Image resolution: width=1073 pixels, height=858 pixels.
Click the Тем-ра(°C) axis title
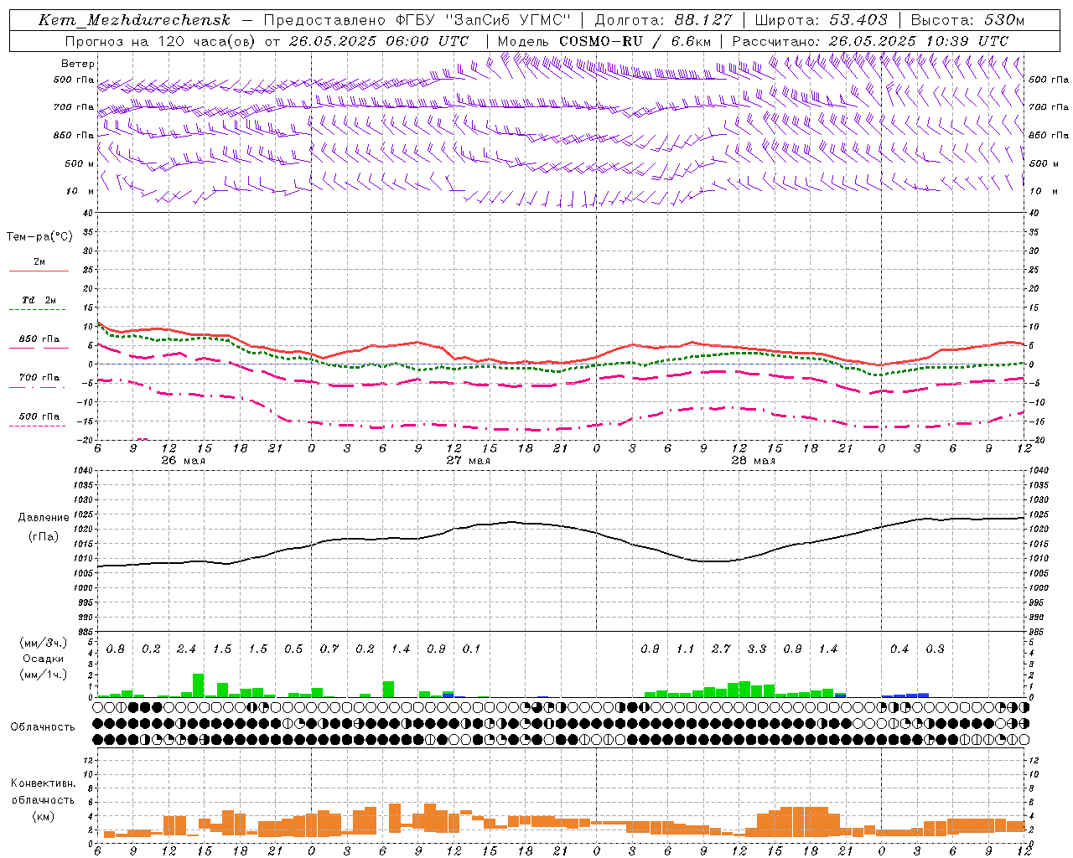point(39,237)
